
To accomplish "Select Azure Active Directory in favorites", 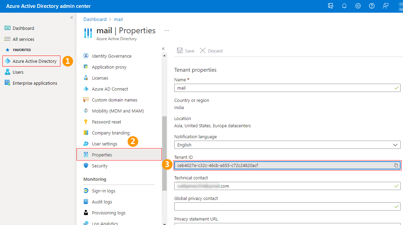I will click(34, 61).
